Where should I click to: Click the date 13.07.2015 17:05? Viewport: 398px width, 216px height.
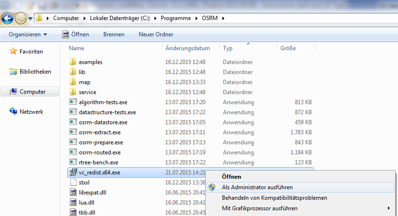click(185, 122)
